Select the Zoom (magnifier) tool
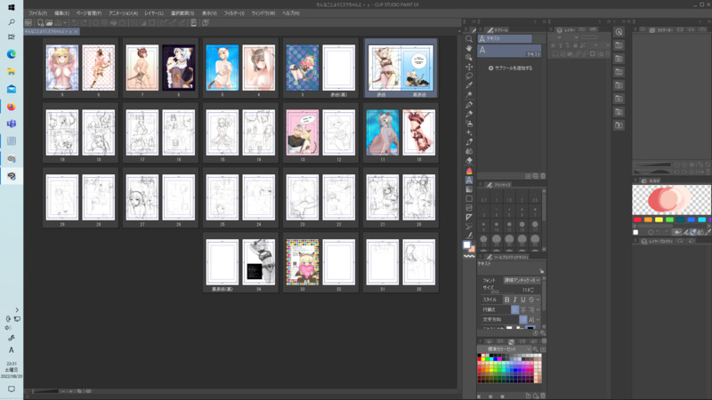712x400 pixels. [x=469, y=39]
